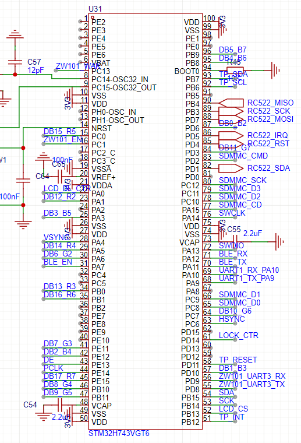Image resolution: width=301 pixels, height=443 pixels.
Task: Select the DB7_G3 net label
Action: (58, 343)
